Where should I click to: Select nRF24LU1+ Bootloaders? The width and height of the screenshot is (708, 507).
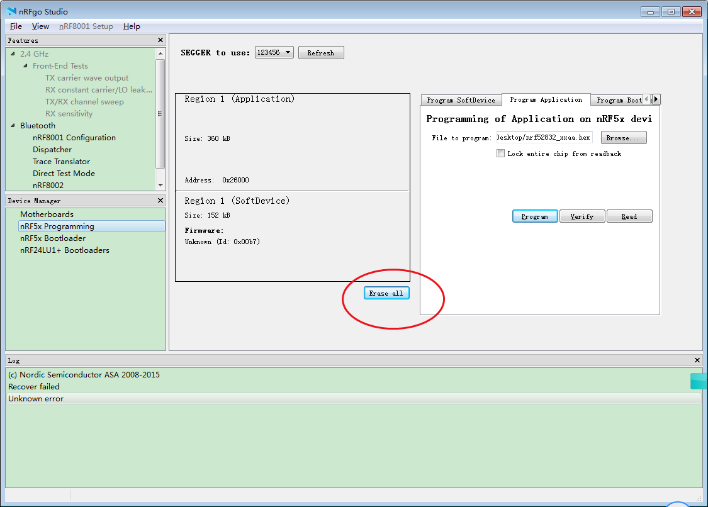65,250
